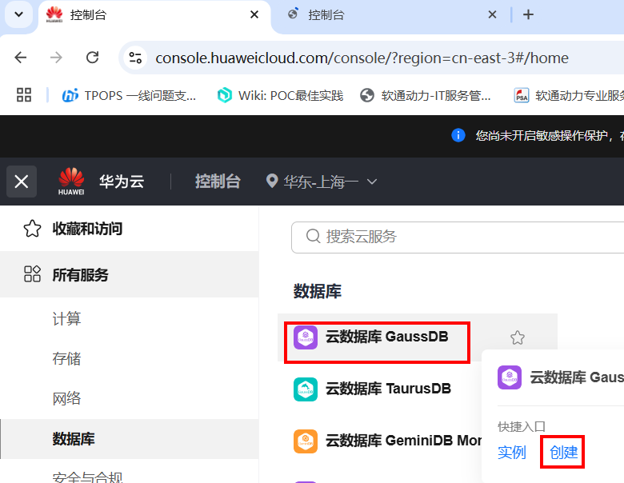Click GaussDB icon in popup card
This screenshot has width=624, height=483.
[510, 377]
